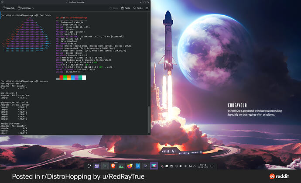
Task: Select the highlighted screen capture taskbar icon
Action: coord(154,166)
